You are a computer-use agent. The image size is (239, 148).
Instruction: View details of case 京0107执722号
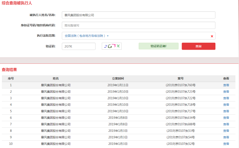coord(226,98)
